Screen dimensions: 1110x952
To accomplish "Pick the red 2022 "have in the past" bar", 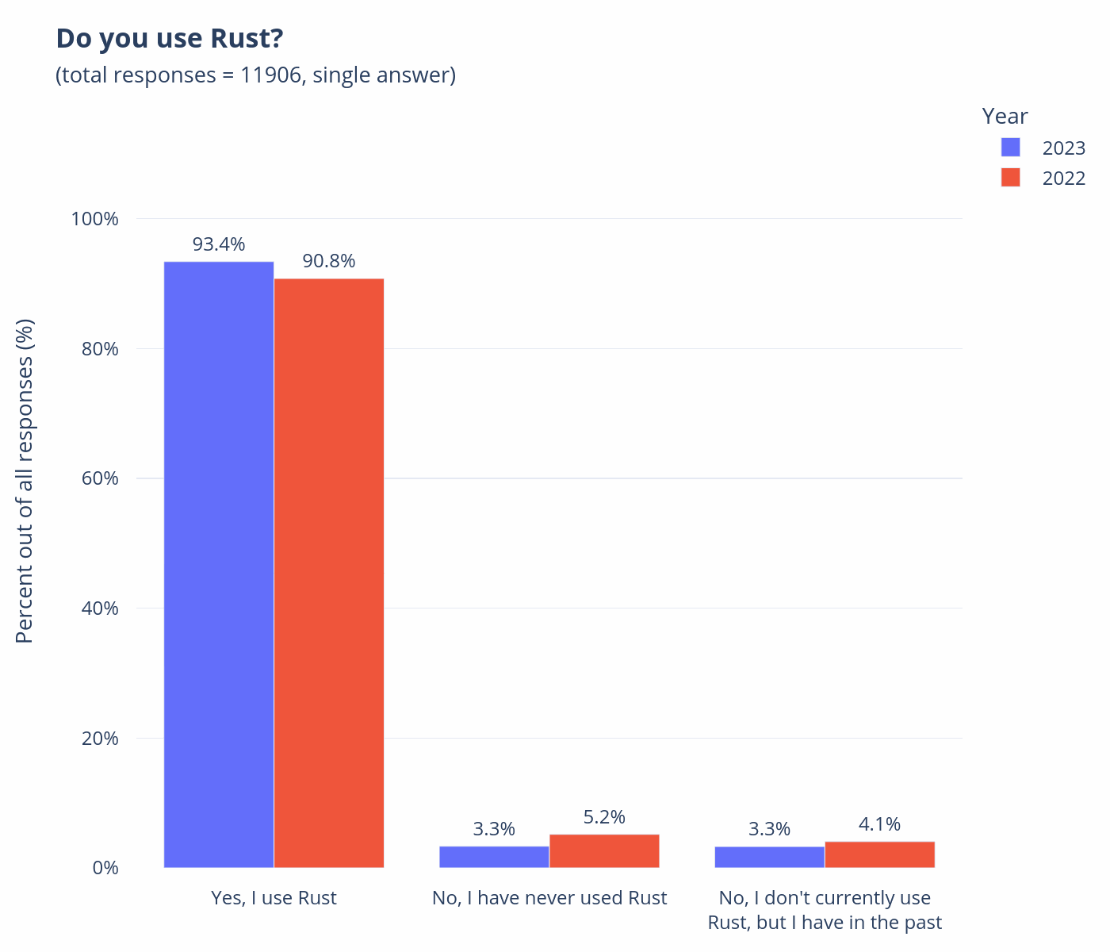I will pos(879,854).
